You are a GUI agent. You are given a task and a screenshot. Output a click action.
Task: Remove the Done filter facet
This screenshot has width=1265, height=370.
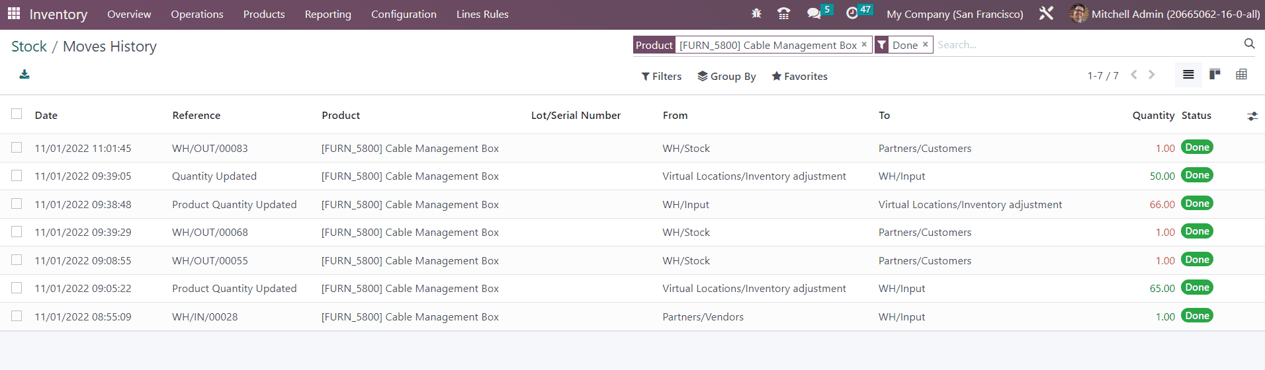tap(925, 44)
